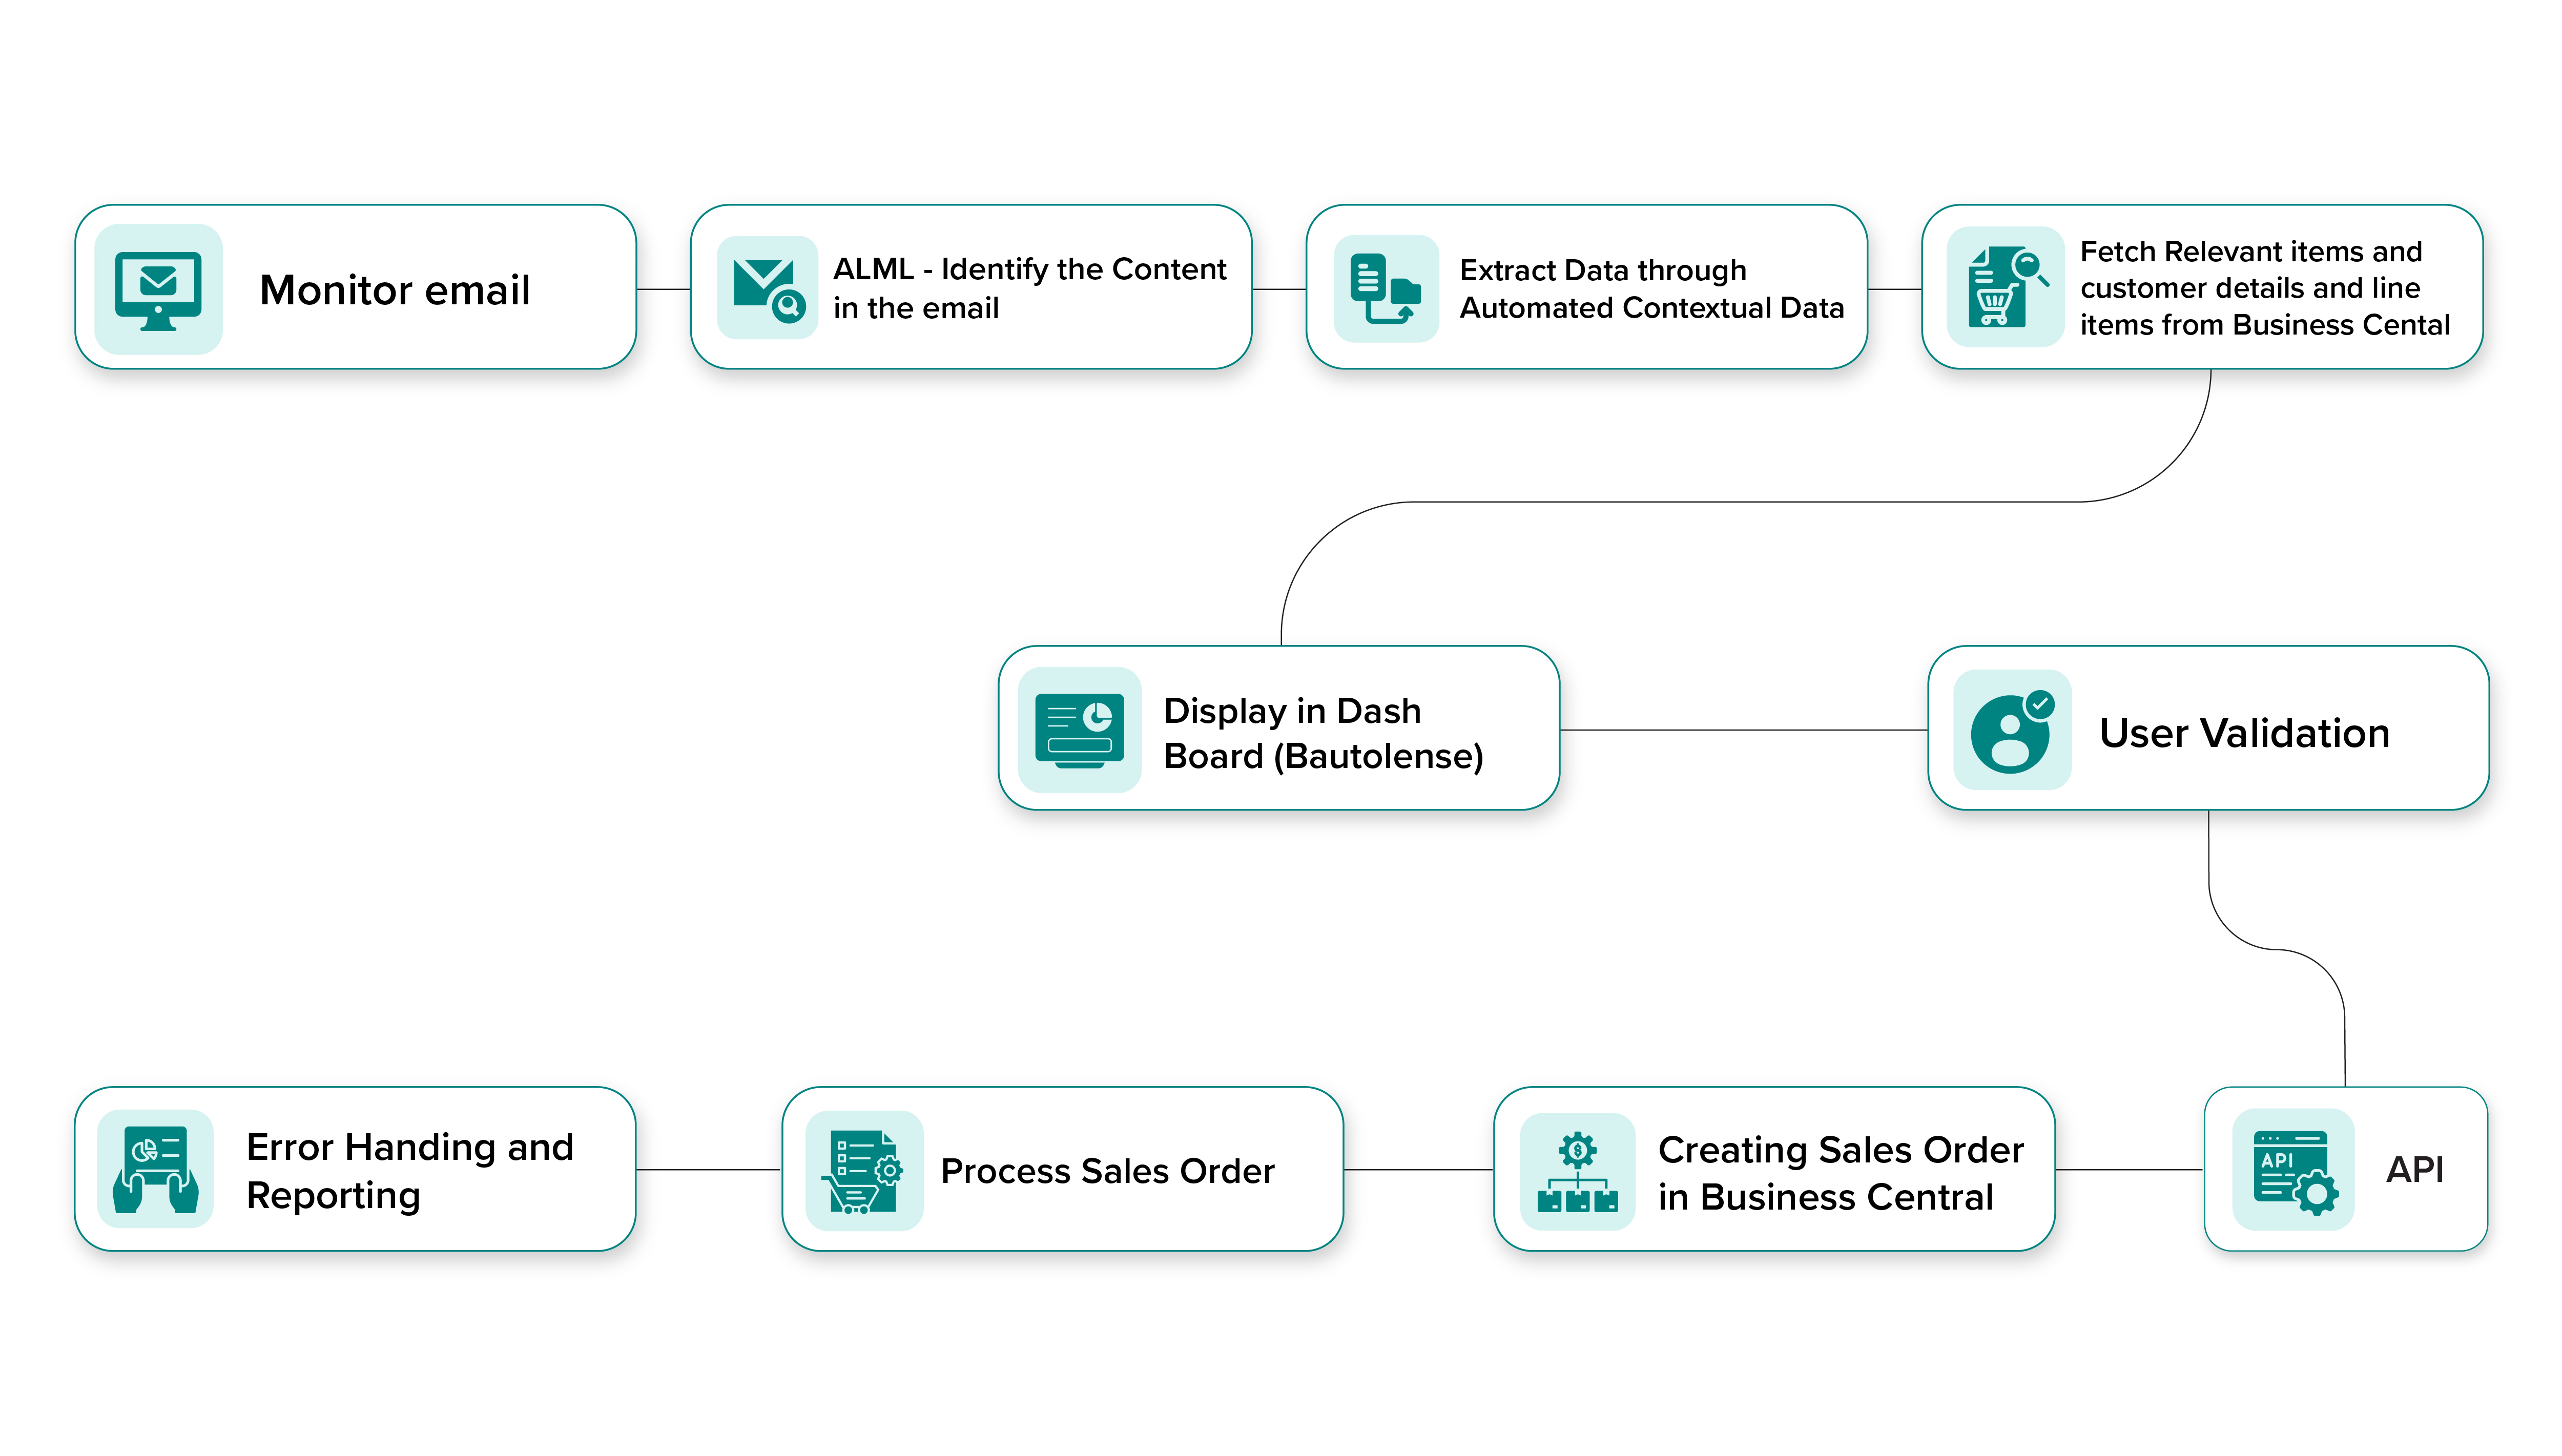Click Fetch Relevant items text block

click(x=2264, y=288)
